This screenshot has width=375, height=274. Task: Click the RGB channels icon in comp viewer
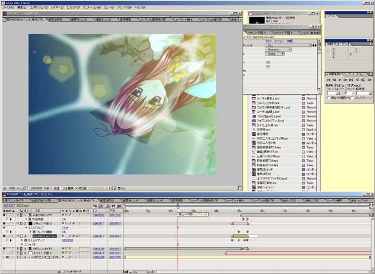pyautogui.click(x=57, y=188)
